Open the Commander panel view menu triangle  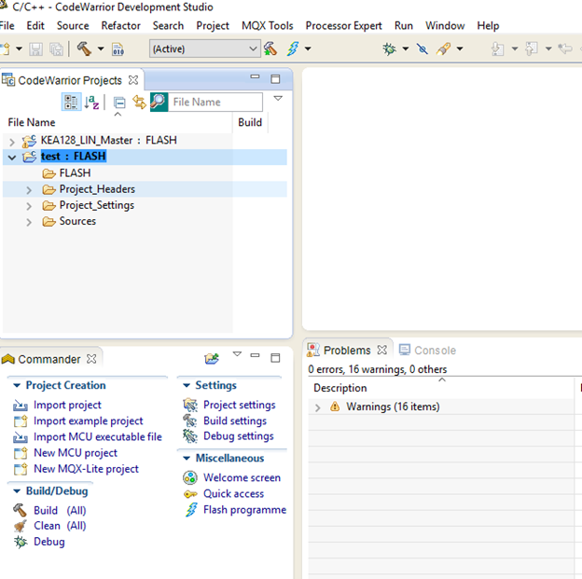pyautogui.click(x=237, y=354)
